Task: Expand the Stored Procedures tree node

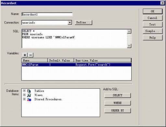Action: click(x=24, y=99)
